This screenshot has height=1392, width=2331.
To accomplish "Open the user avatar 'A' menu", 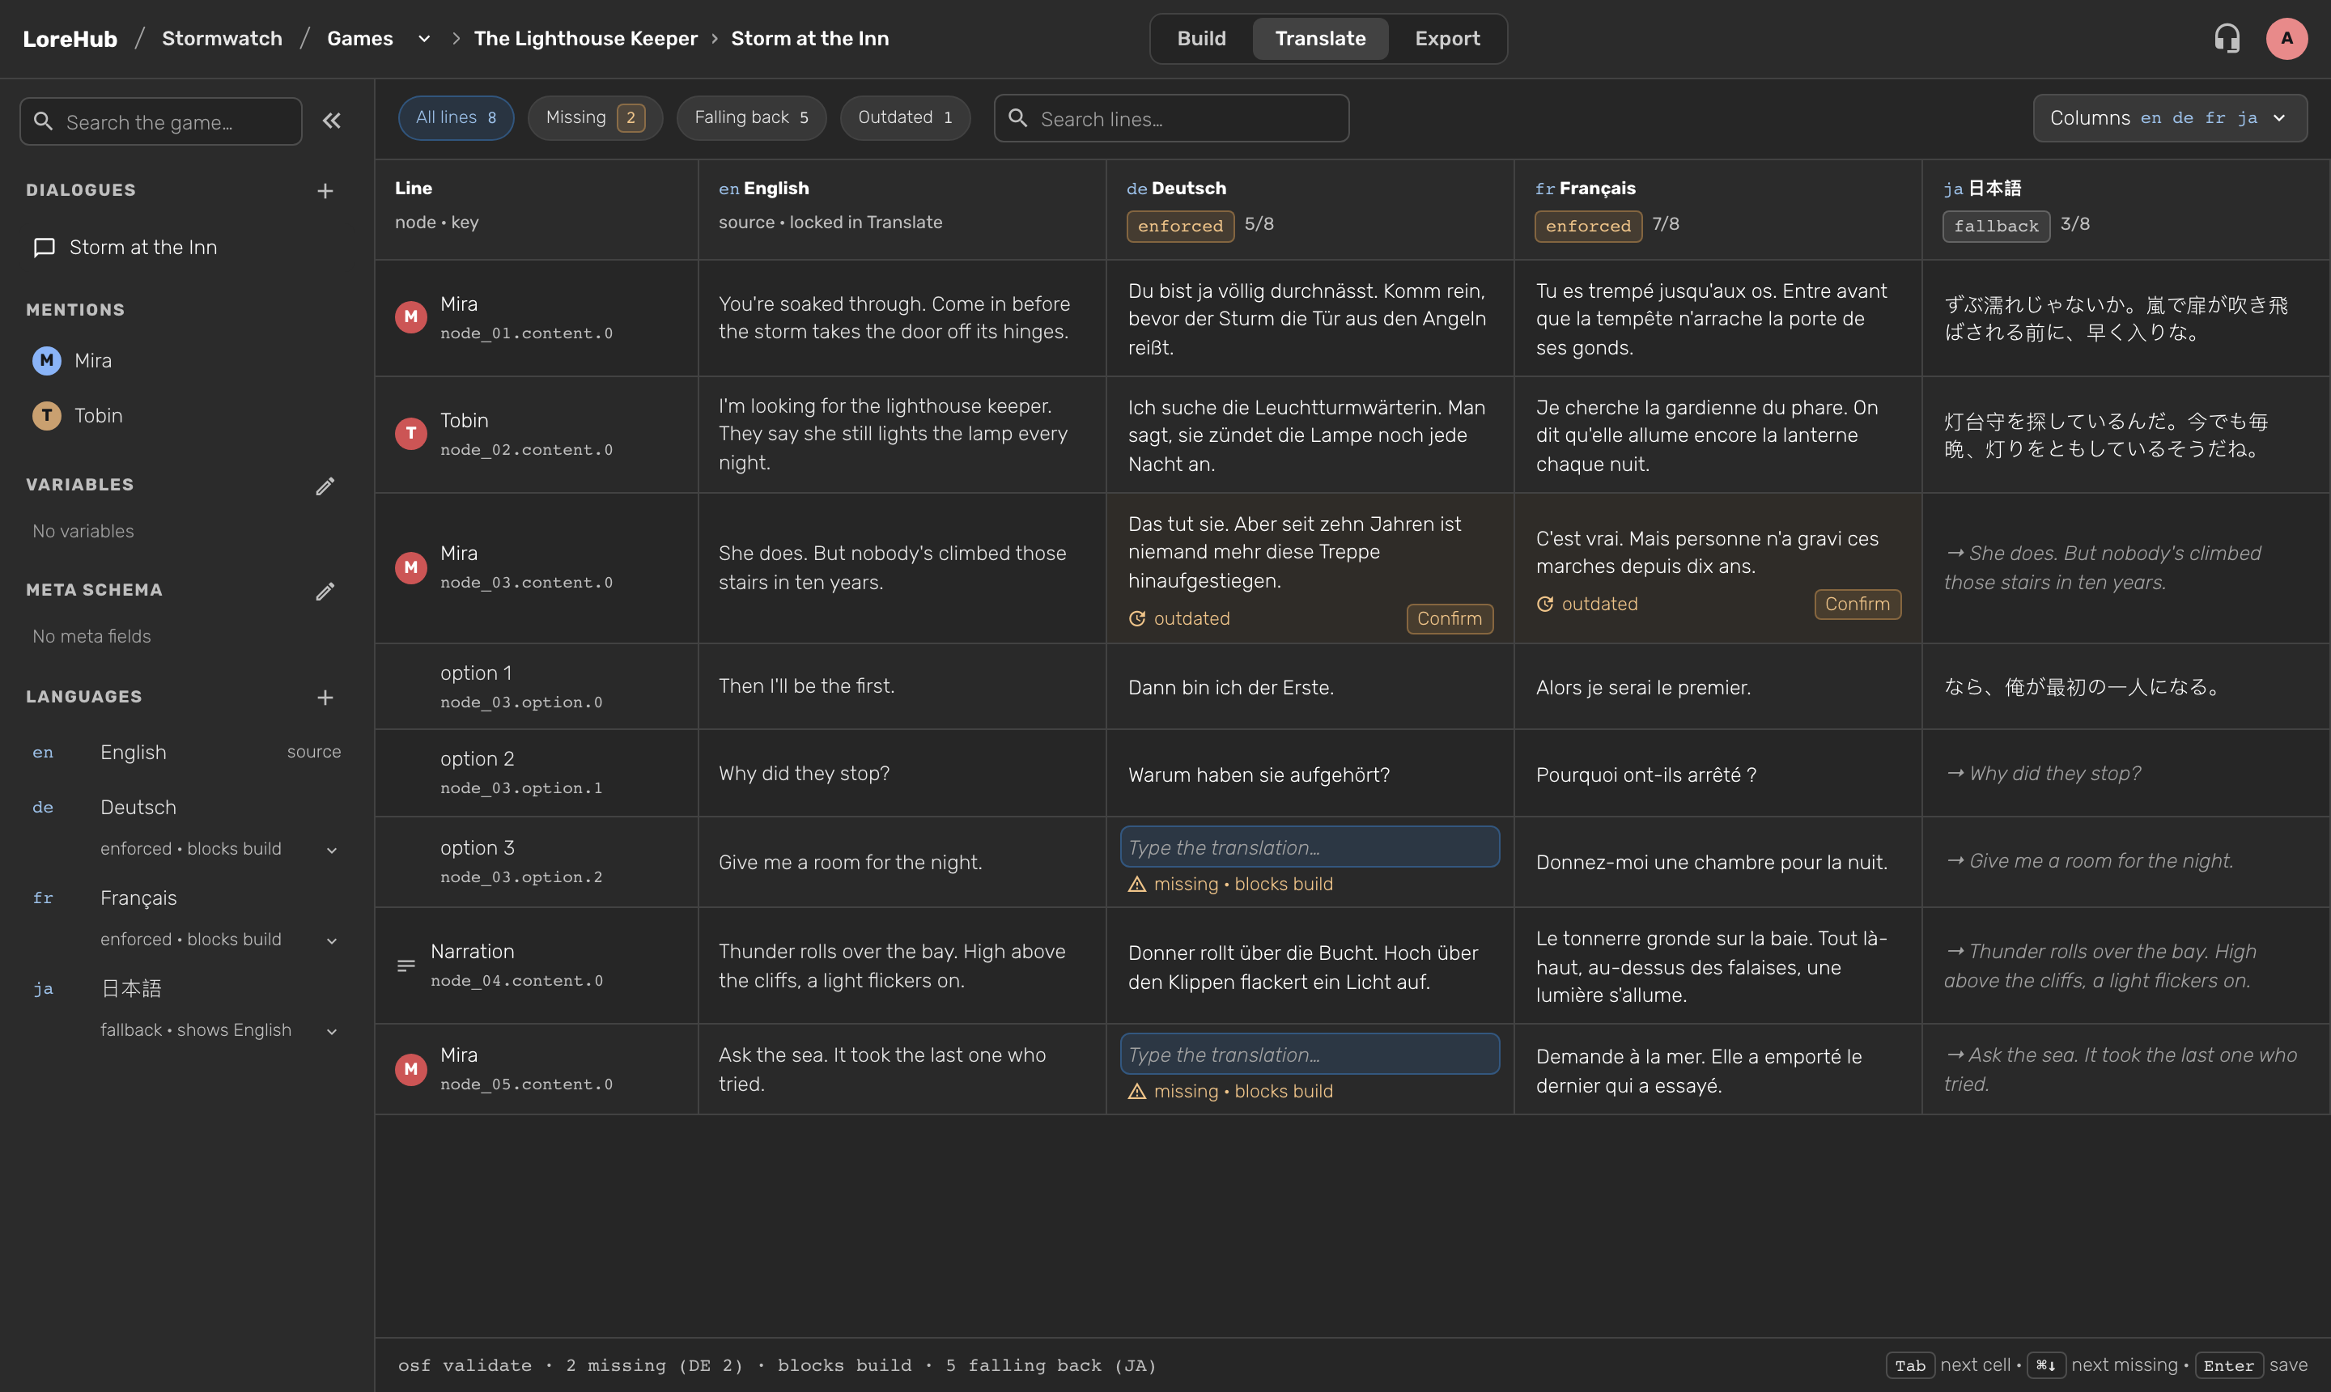I will click(x=2287, y=39).
